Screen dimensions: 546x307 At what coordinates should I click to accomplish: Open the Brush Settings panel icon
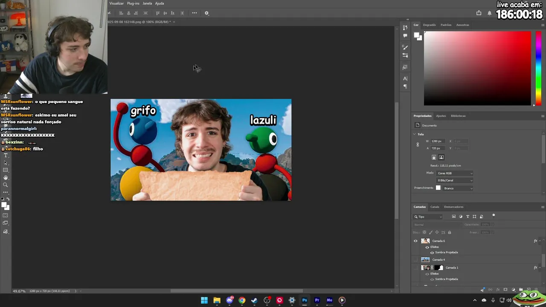(x=405, y=55)
